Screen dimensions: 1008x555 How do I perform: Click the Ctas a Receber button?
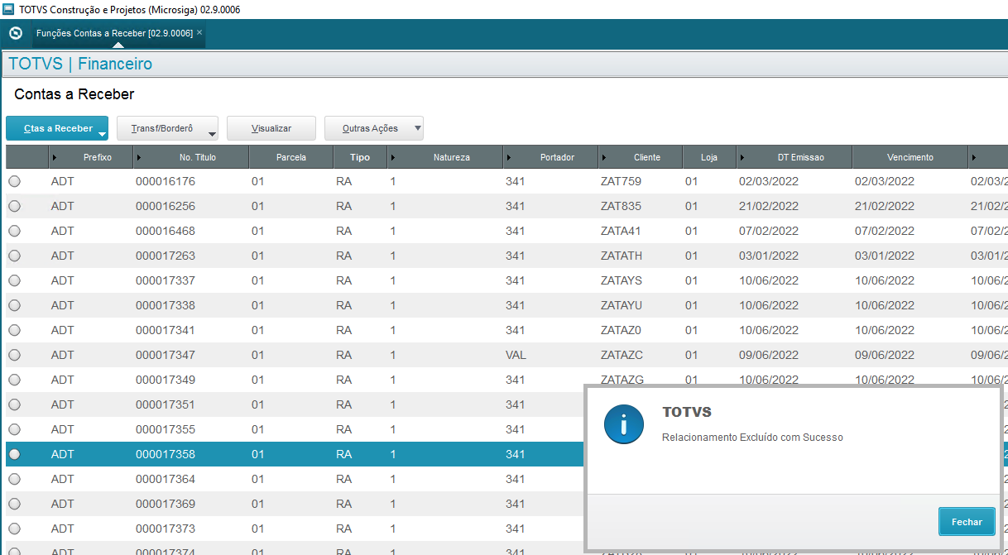(x=58, y=128)
